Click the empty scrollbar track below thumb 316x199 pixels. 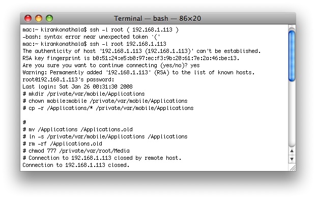[x=292, y=114]
